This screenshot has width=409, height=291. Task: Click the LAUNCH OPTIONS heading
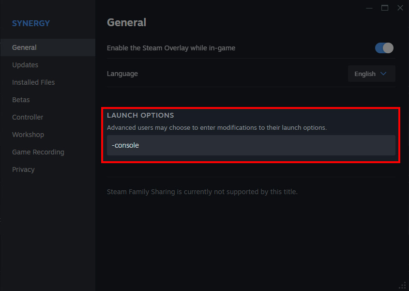point(140,115)
